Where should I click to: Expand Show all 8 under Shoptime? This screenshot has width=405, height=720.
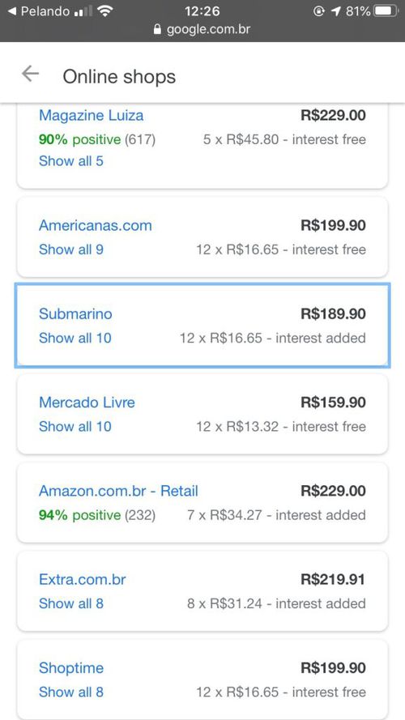71,692
